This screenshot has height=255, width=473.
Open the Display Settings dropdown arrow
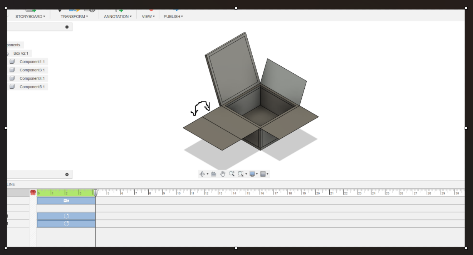(x=256, y=174)
